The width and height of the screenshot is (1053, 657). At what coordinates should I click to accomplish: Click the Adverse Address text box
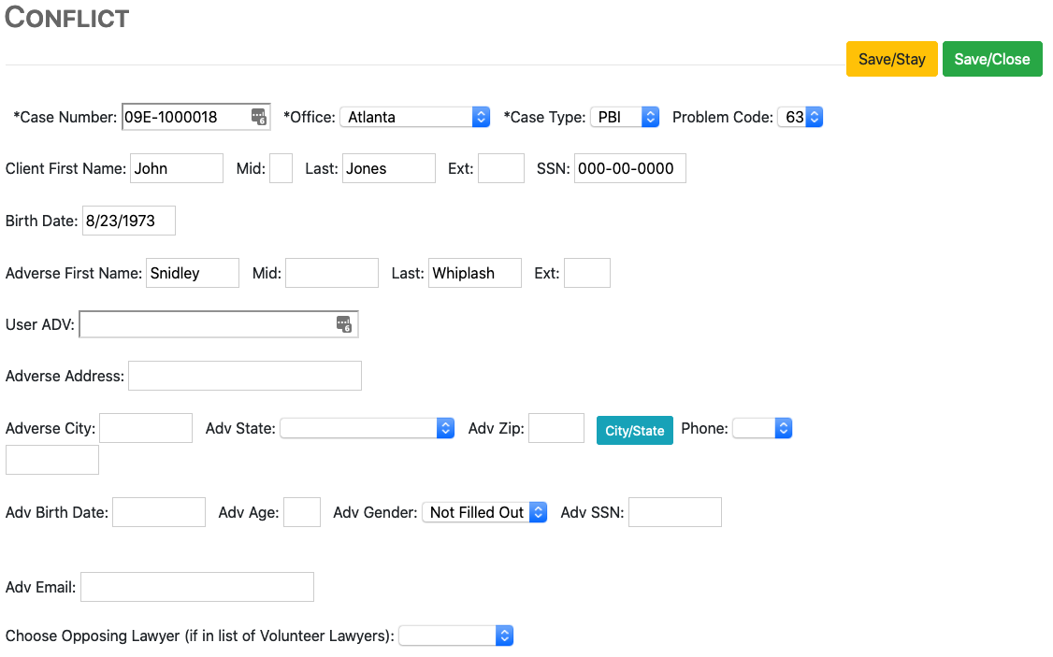click(245, 376)
